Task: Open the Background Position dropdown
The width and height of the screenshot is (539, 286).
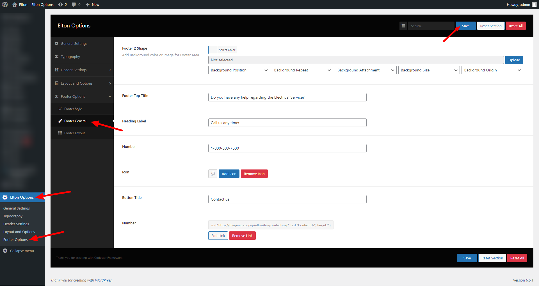Action: point(239,70)
